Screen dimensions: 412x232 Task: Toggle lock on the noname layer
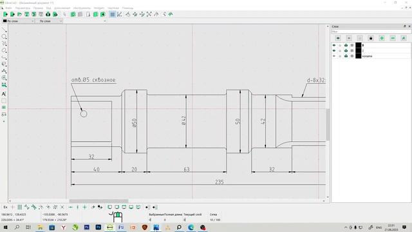pyautogui.click(x=340, y=56)
